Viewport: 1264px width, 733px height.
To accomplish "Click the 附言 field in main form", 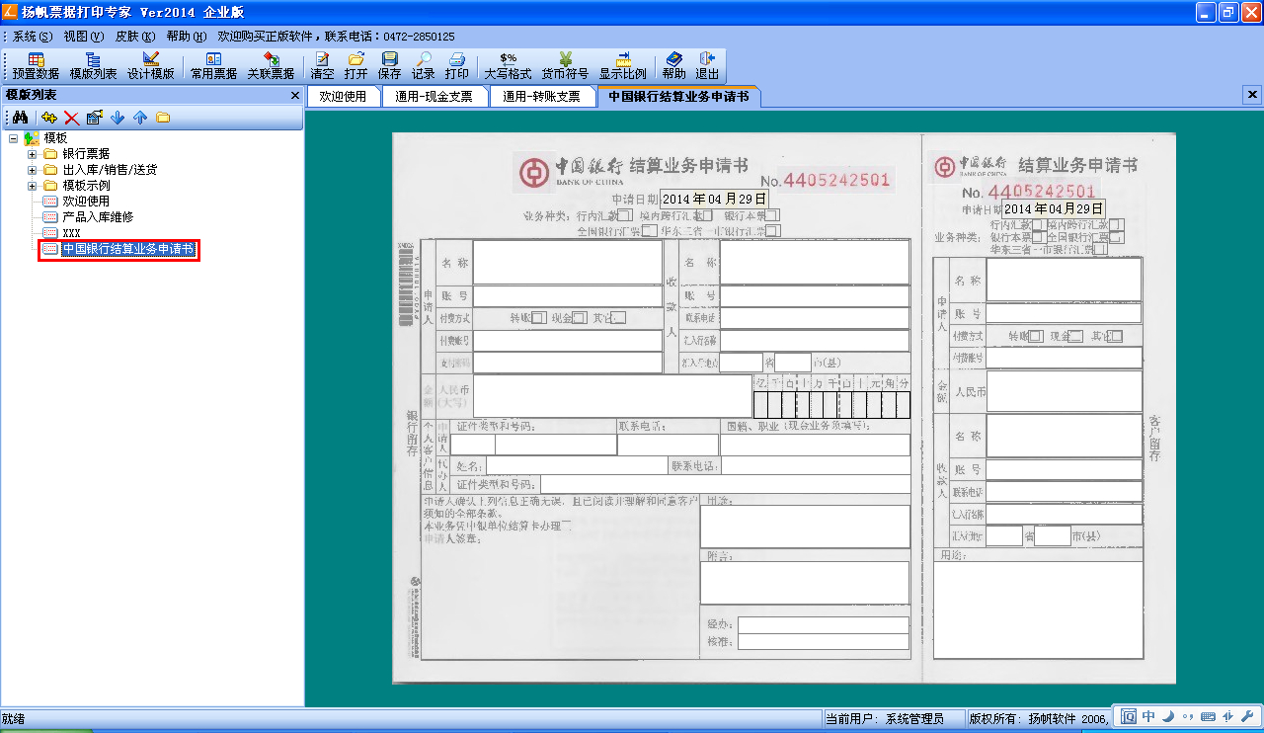I will [805, 582].
